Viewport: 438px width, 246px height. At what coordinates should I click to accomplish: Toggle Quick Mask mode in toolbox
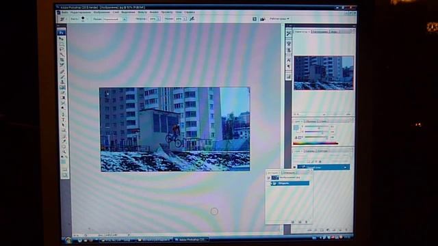(64, 169)
